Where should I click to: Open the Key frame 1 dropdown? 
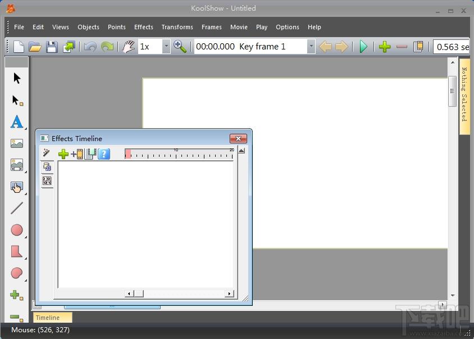[311, 47]
